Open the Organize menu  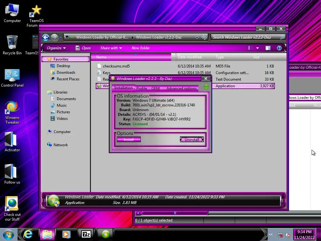56,48
